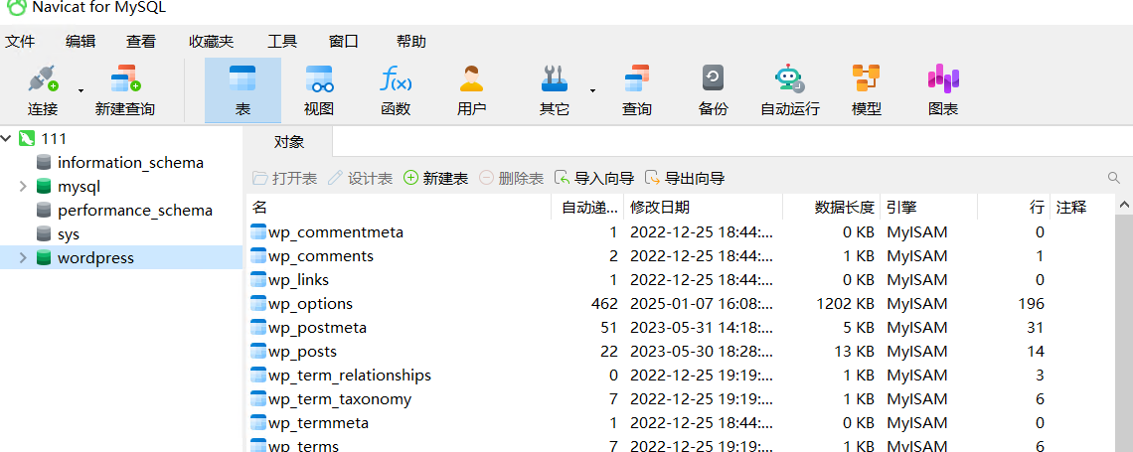
Task: Click the 111 connection icon
Action: 27,138
